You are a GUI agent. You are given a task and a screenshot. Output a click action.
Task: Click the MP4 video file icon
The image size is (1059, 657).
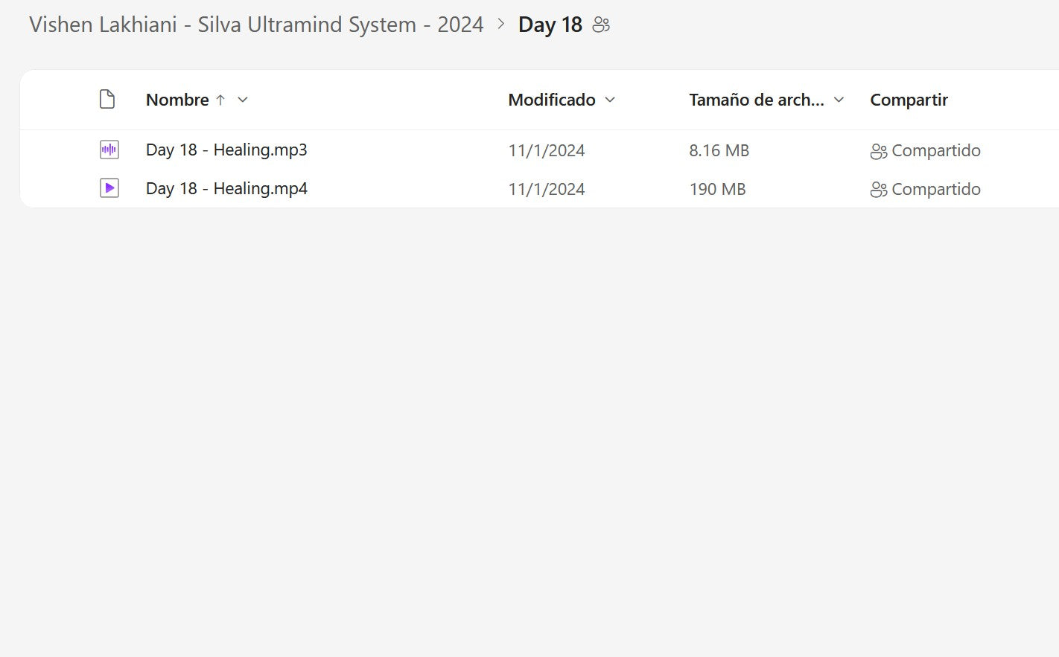109,188
